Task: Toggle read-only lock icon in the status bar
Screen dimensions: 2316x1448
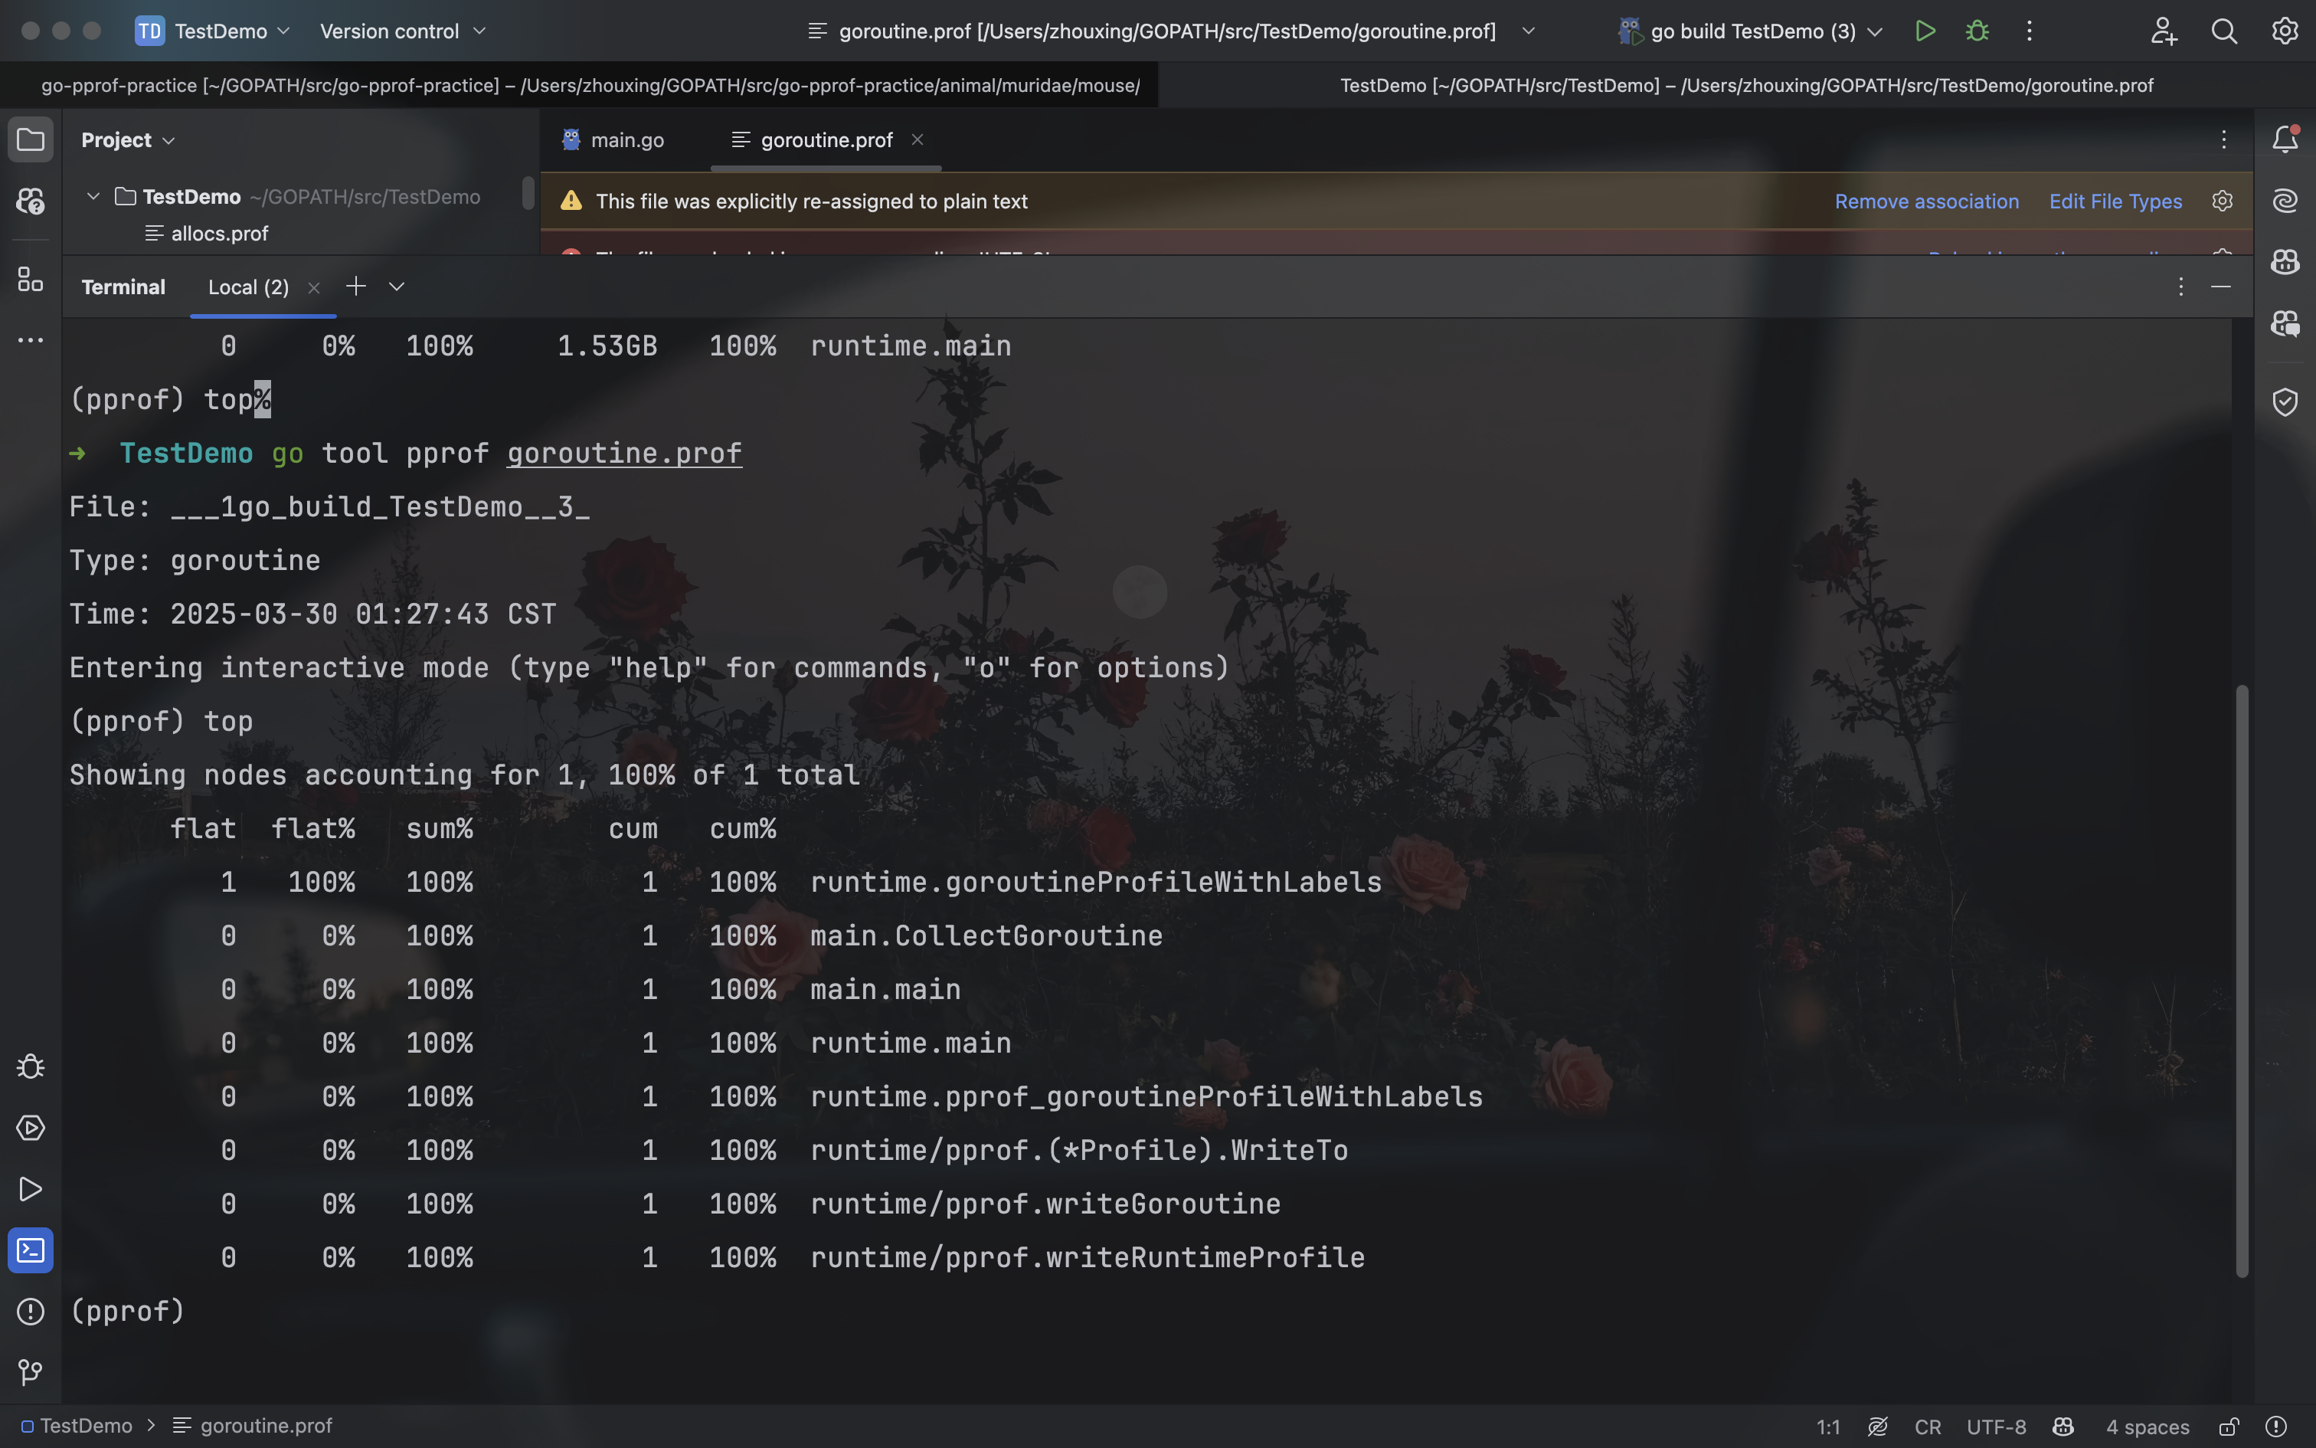Action: (2229, 1426)
